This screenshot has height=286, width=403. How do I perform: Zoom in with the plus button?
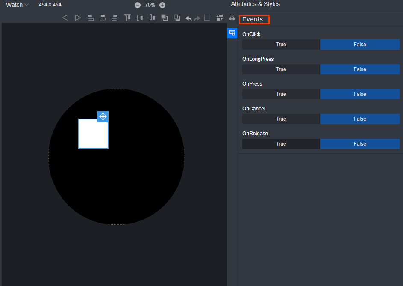pos(162,5)
